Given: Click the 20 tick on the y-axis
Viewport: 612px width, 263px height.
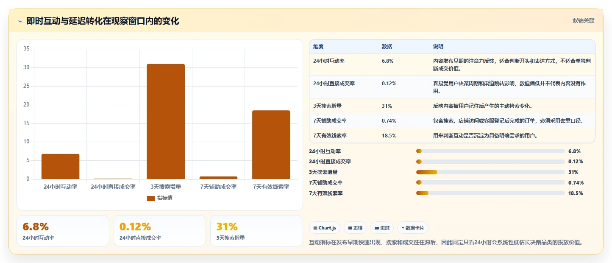Looking at the screenshot, I should pos(26,105).
